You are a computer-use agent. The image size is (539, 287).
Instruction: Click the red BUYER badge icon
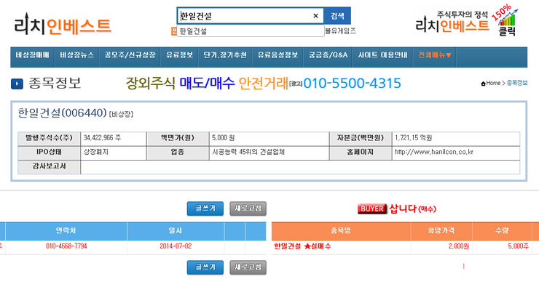372,209
